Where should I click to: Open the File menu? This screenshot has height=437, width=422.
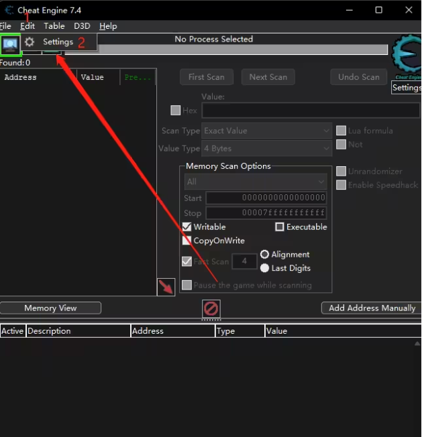[x=5, y=26]
